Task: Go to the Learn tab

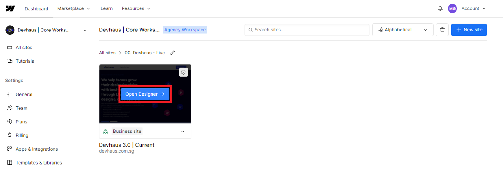Action: pos(107,8)
